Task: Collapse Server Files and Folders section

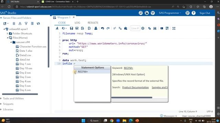Action: pos(1,18)
